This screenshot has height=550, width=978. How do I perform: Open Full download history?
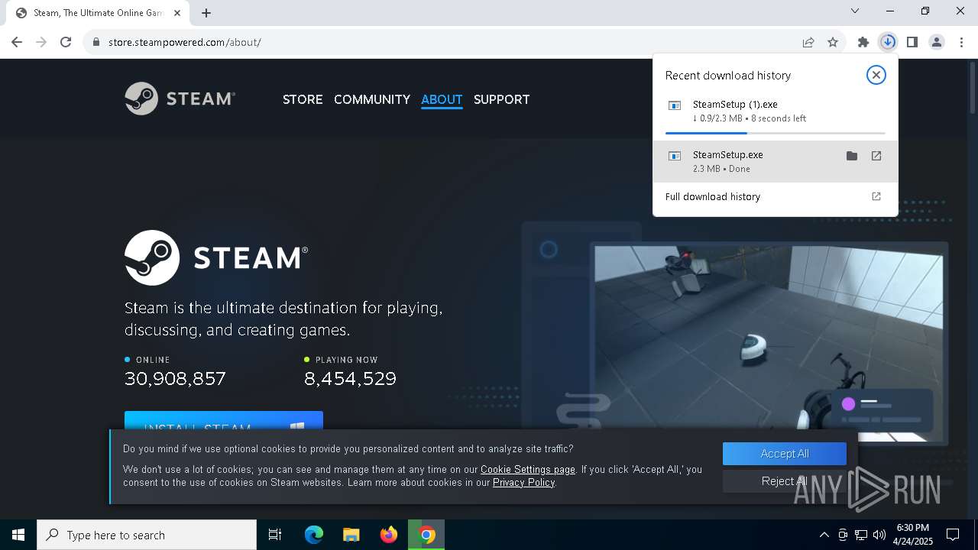click(775, 196)
